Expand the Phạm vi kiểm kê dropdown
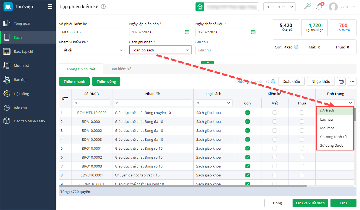This screenshot has width=360, height=210. (x=92, y=50)
